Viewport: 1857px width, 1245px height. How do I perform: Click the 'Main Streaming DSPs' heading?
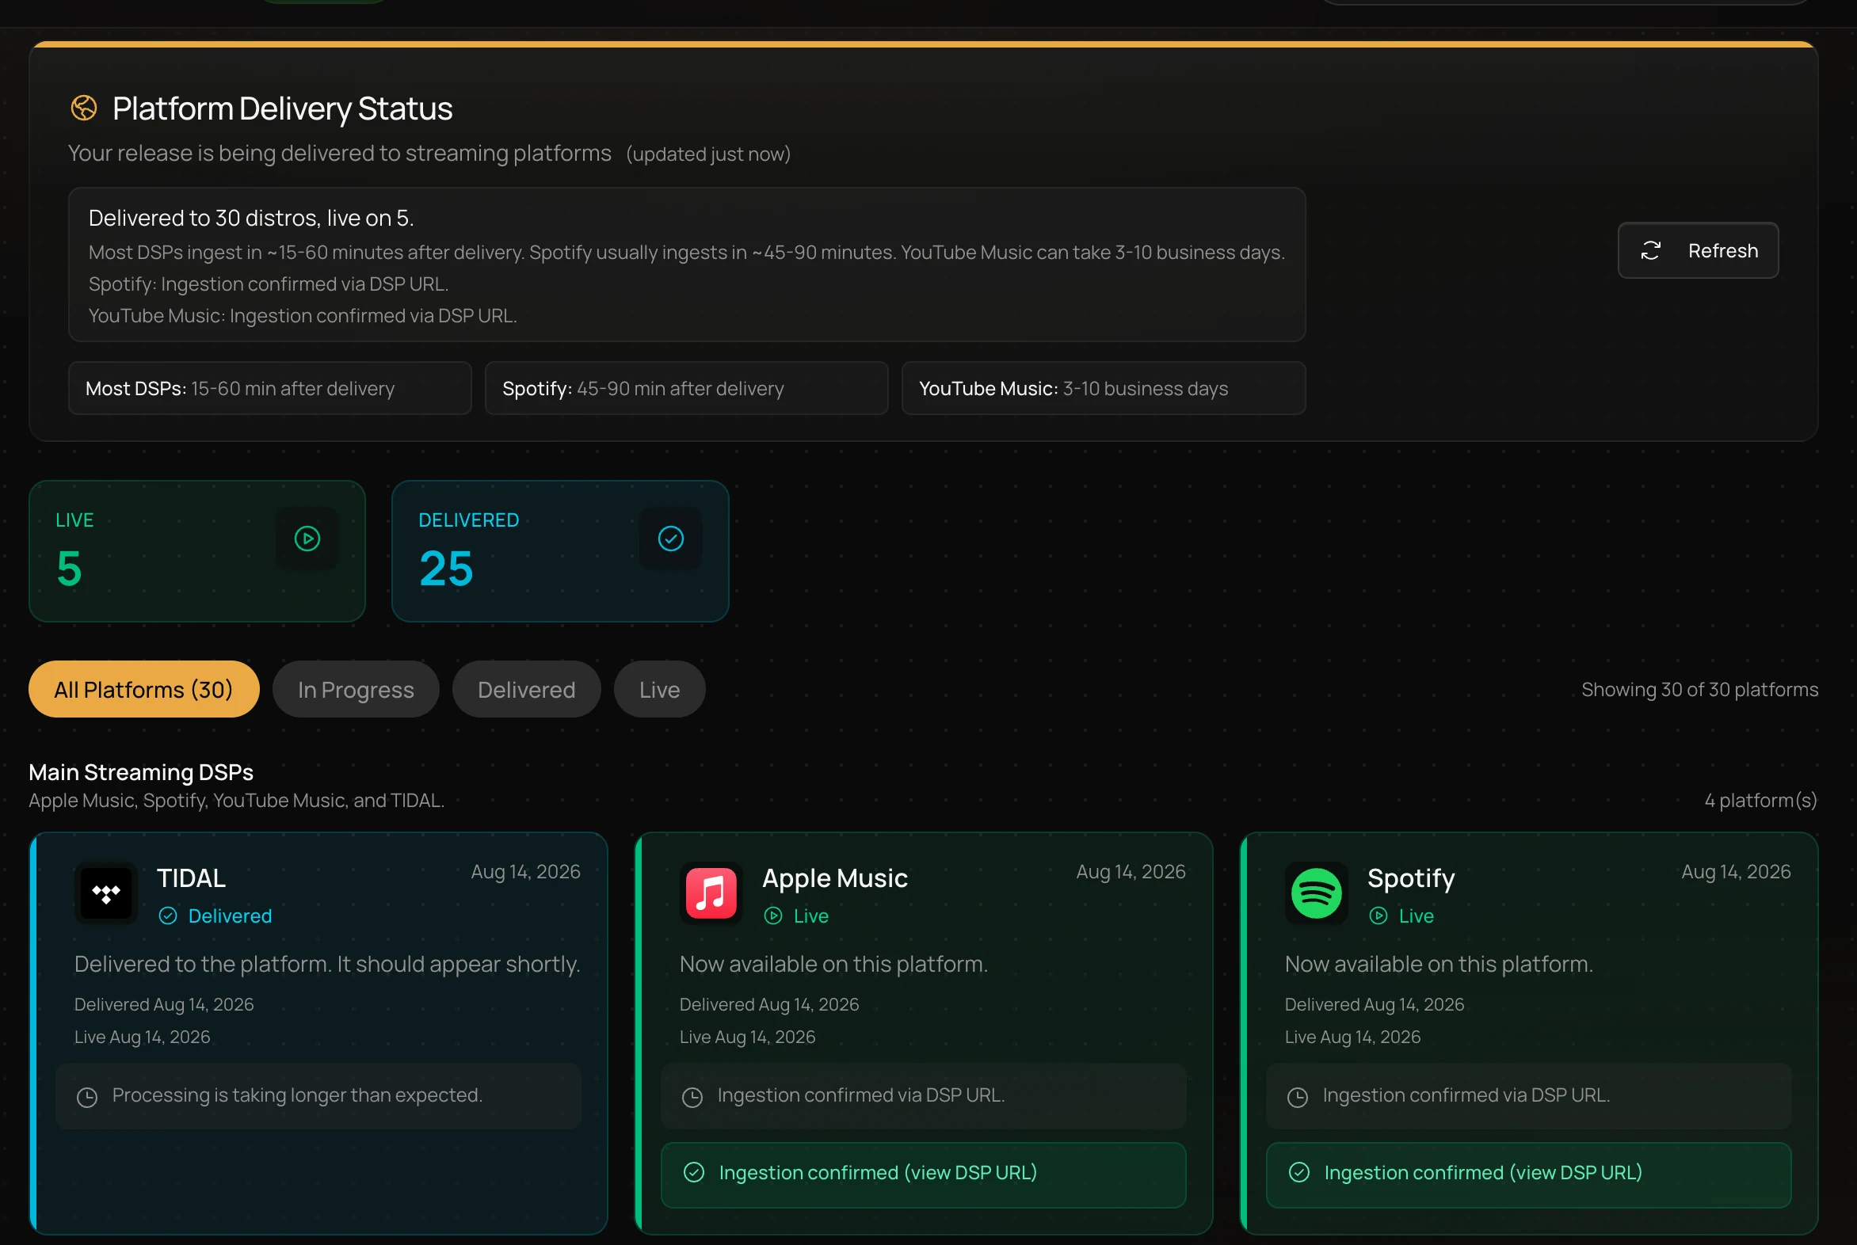[141, 771]
